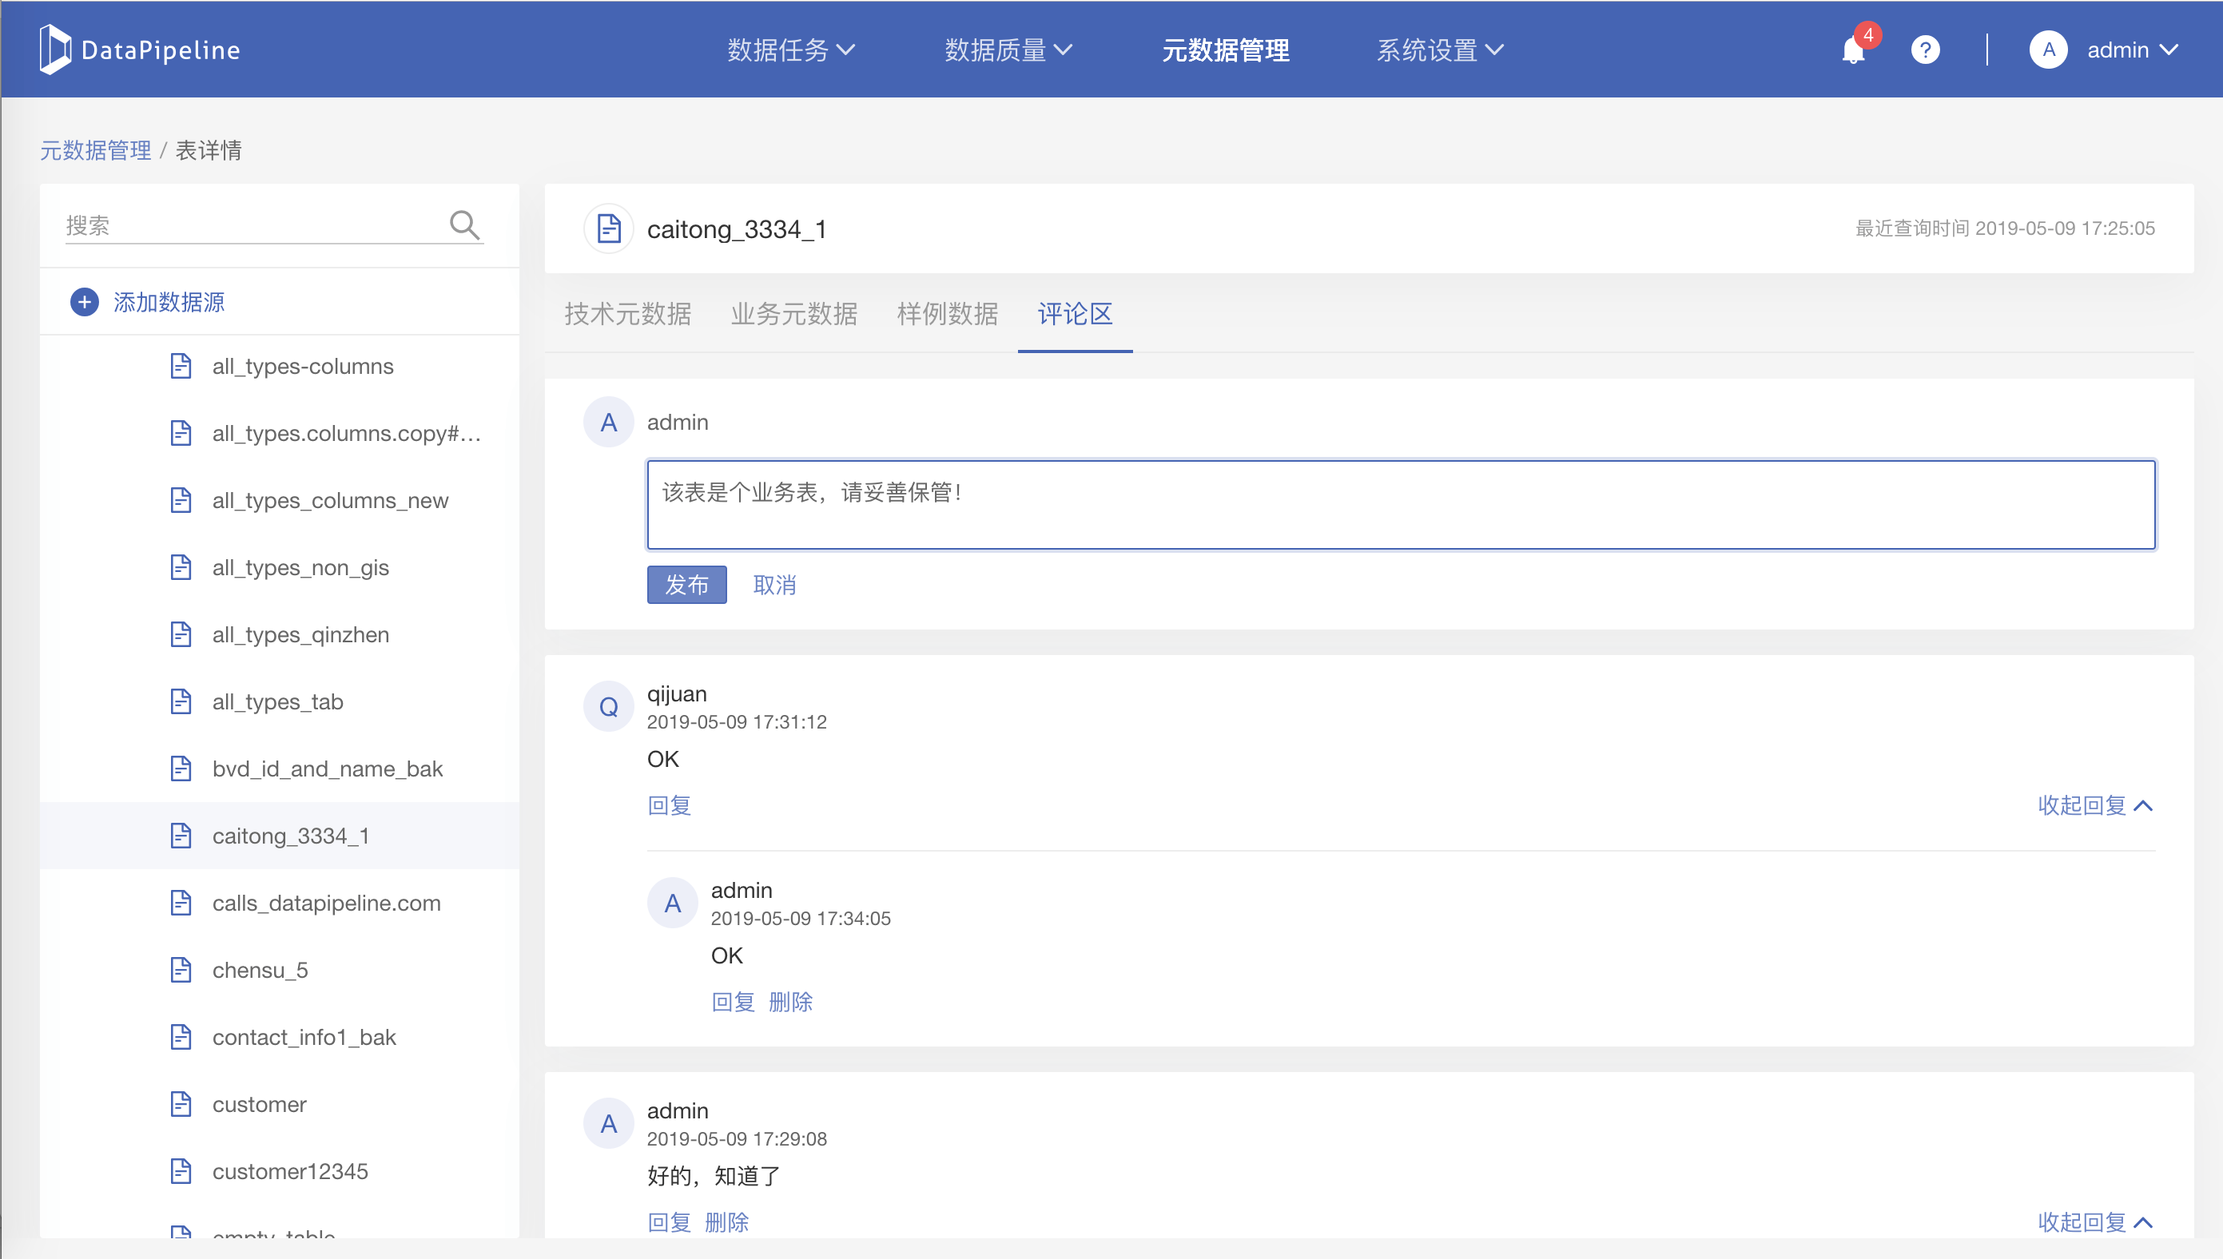The height and width of the screenshot is (1259, 2223).
Task: Select bvd_id_and_name_bak in the table list
Action: click(327, 769)
